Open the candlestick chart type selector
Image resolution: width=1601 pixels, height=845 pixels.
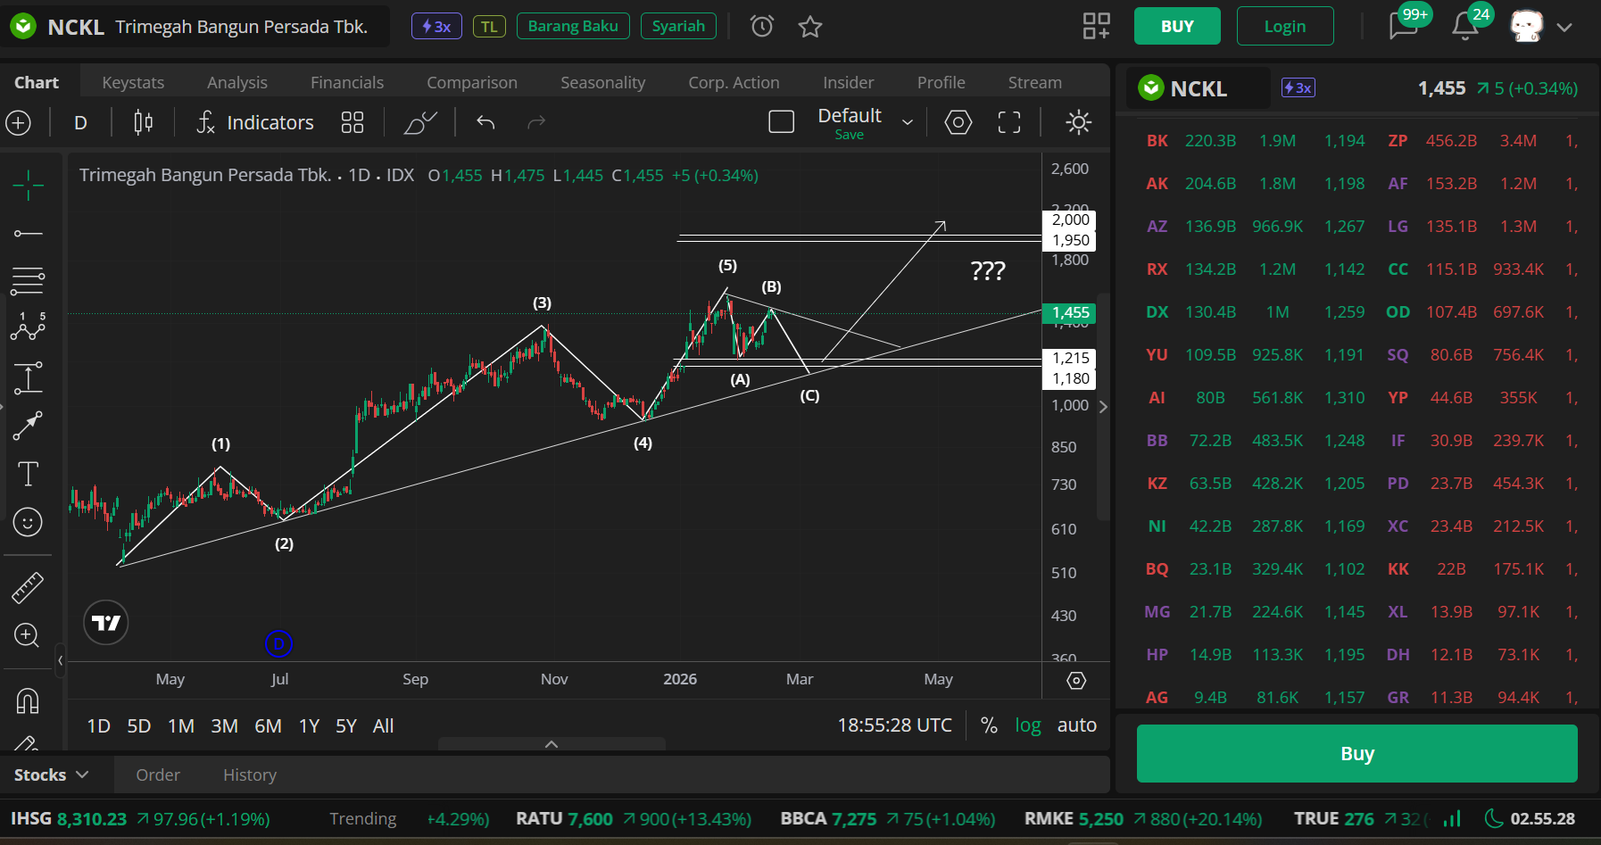143,122
